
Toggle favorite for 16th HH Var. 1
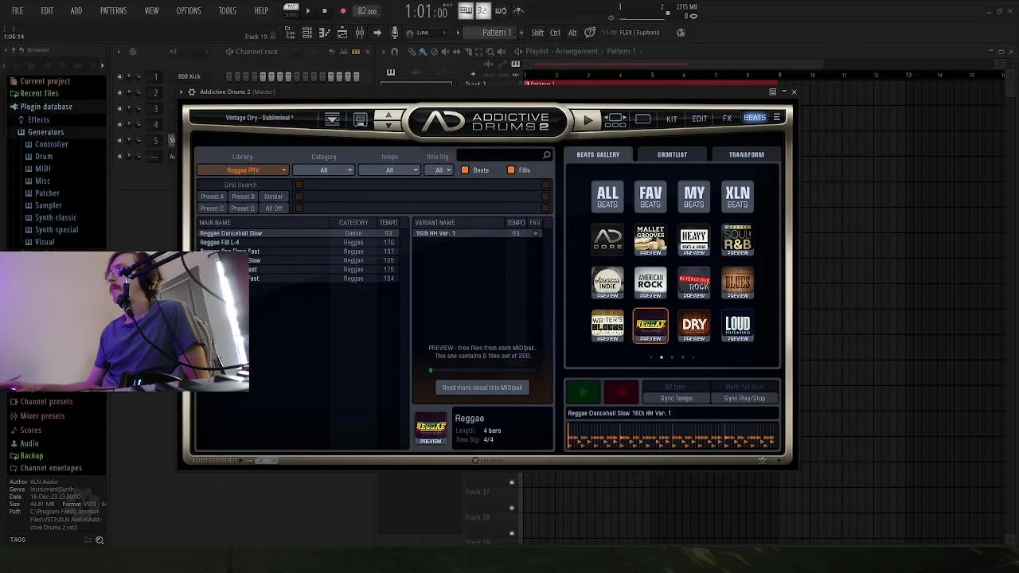(x=536, y=233)
